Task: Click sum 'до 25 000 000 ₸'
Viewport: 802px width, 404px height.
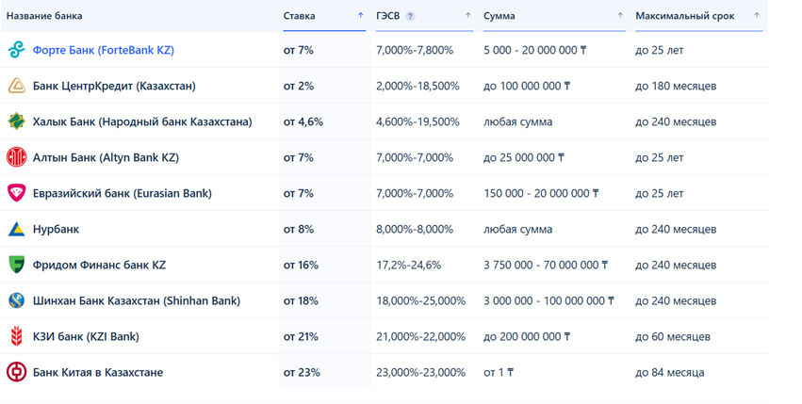Action: 524,157
